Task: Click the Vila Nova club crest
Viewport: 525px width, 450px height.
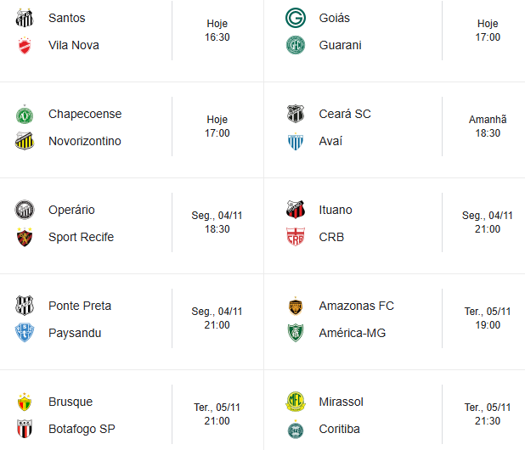Action: pos(25,45)
